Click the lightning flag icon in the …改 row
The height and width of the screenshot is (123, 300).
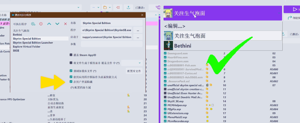[129, 111]
